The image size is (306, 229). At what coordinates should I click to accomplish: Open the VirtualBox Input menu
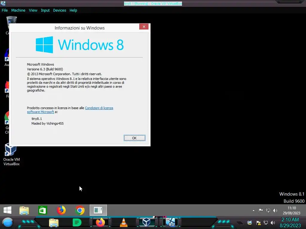click(45, 10)
